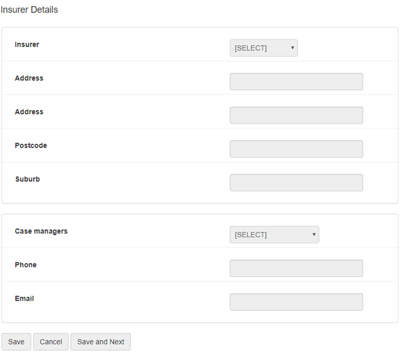
Task: Click the second Address input field
Action: pos(296,115)
